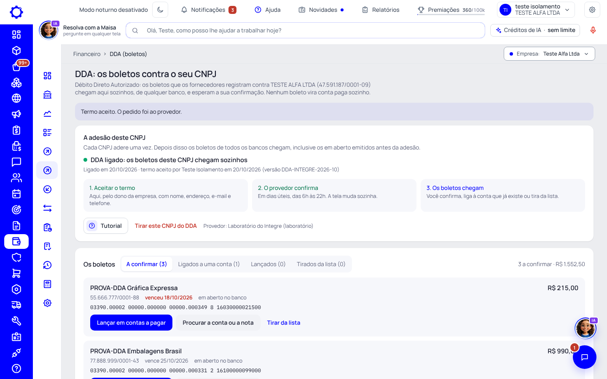The width and height of the screenshot is (607, 379).
Task: Expand the teste isolamento user dropdown
Action: pos(536,10)
